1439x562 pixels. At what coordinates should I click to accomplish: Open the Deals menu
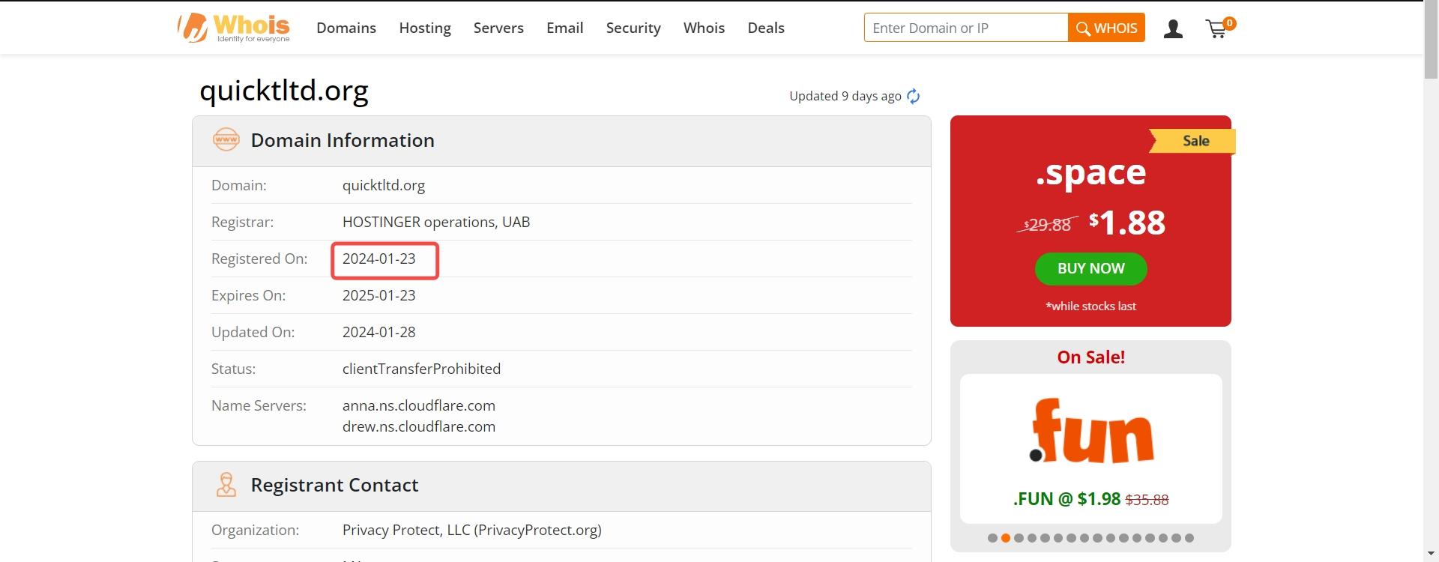pyautogui.click(x=766, y=28)
